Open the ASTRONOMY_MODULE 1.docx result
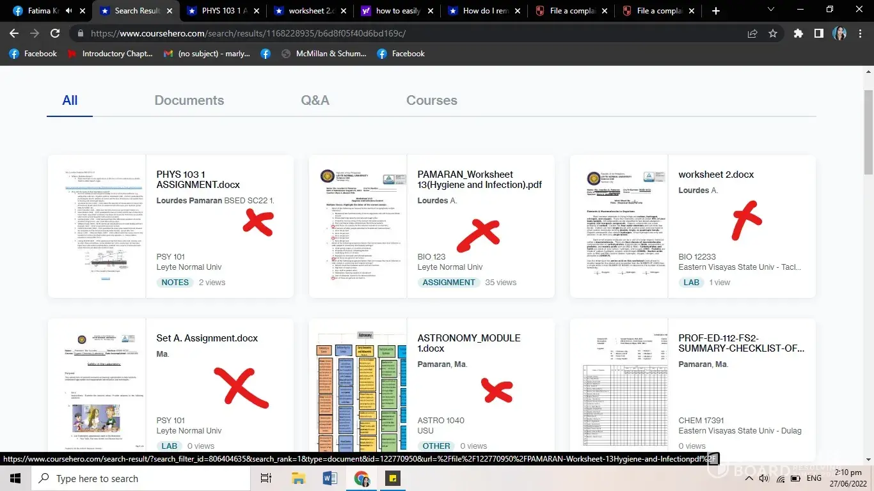This screenshot has width=874, height=491. click(x=468, y=343)
